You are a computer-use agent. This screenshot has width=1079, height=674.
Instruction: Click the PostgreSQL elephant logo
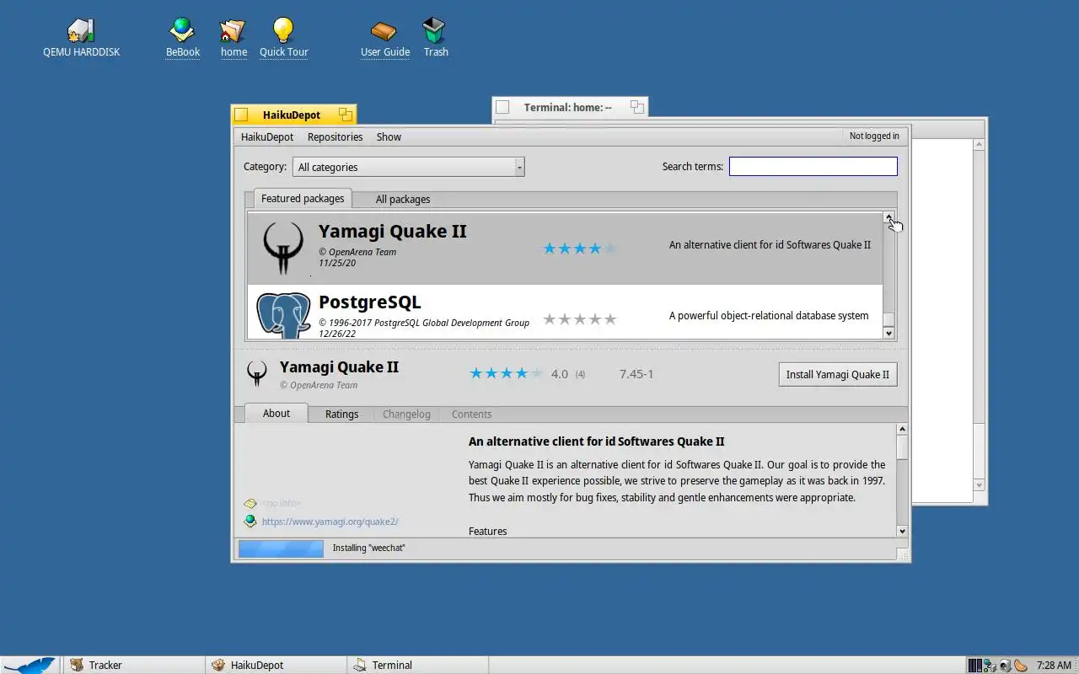coord(283,315)
